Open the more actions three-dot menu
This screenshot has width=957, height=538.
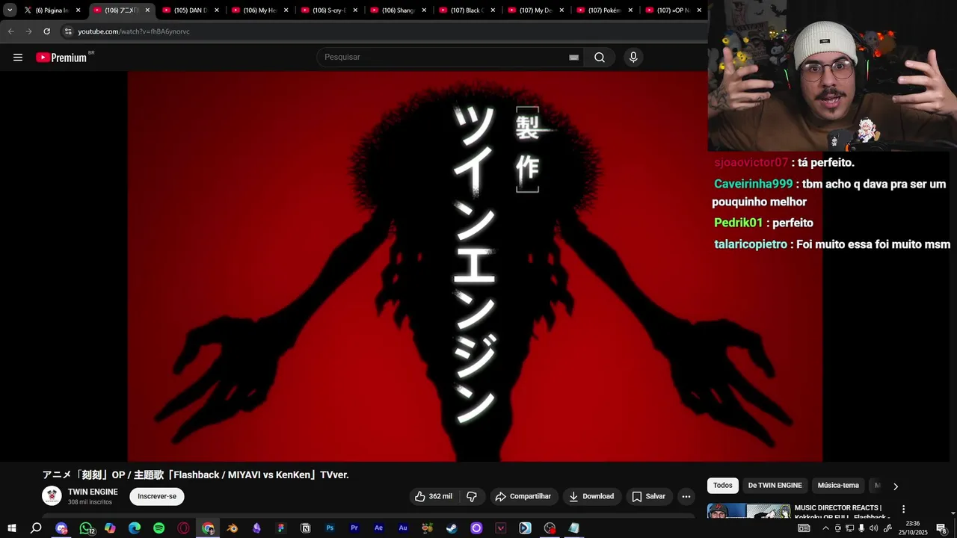686,496
